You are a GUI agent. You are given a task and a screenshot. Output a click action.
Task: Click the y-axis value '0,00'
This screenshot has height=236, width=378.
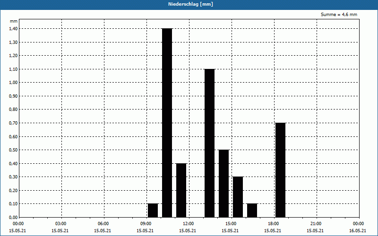coord(14,218)
